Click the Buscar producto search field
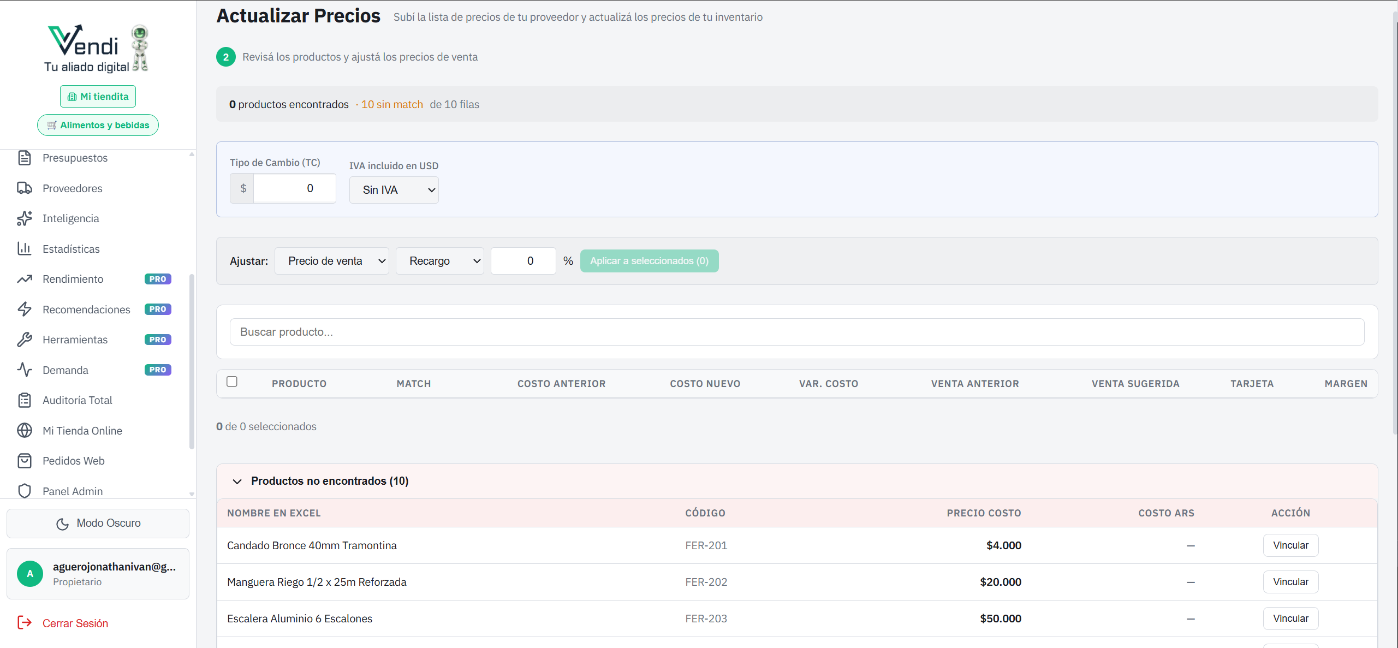1398x648 pixels. (x=796, y=332)
